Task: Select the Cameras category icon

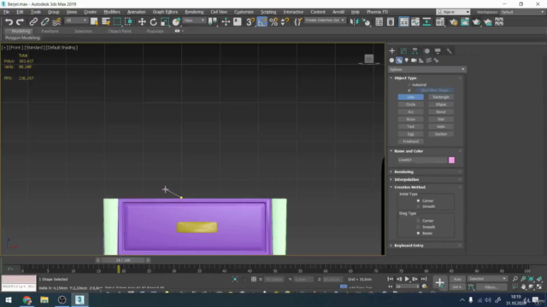Action: 414,61
